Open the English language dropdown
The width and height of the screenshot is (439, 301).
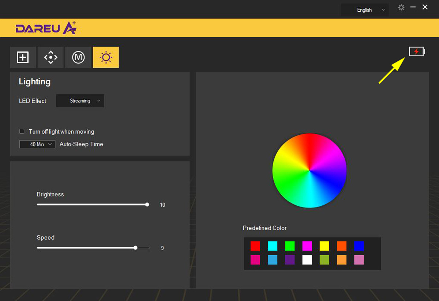point(365,10)
